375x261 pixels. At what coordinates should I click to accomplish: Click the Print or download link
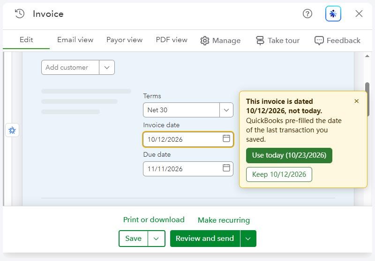click(154, 220)
